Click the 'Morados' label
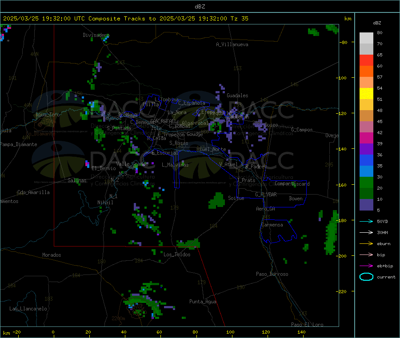Screen dimensions: 400x338 click(x=52, y=255)
